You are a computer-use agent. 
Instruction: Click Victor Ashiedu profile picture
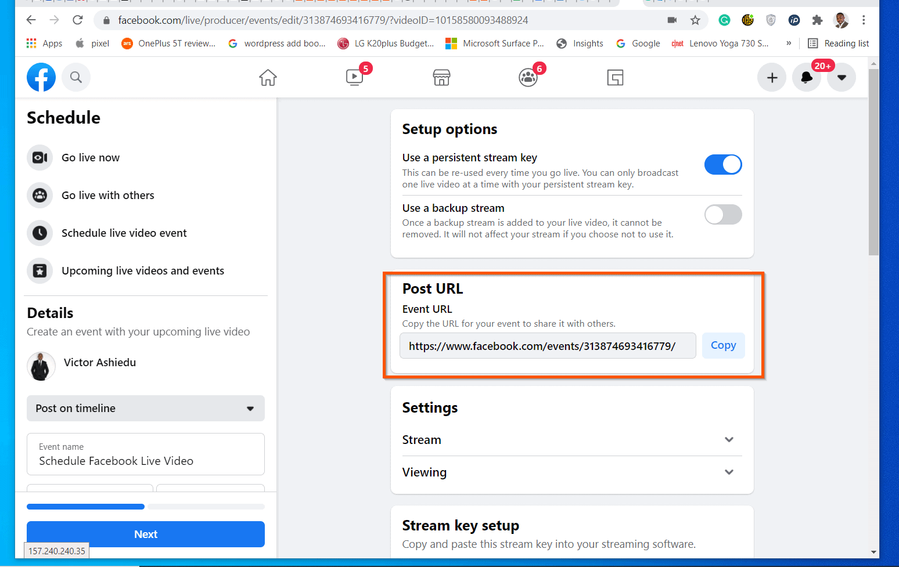pos(41,366)
